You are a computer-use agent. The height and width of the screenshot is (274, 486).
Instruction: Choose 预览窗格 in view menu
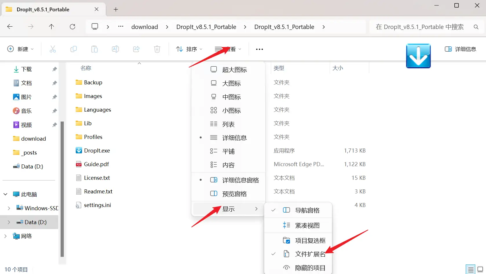tap(234, 194)
